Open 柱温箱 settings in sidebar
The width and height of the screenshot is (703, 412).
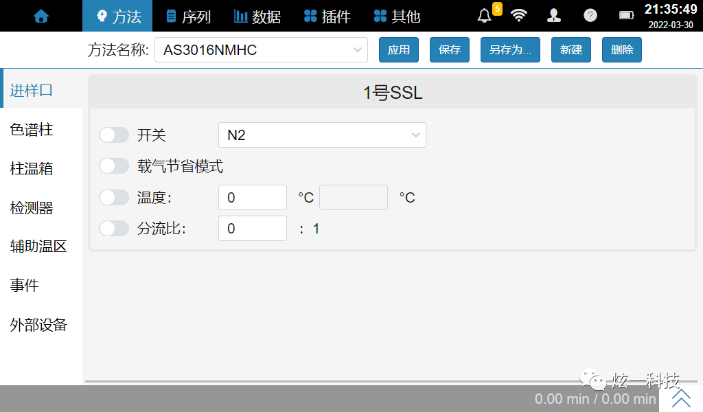pyautogui.click(x=41, y=168)
